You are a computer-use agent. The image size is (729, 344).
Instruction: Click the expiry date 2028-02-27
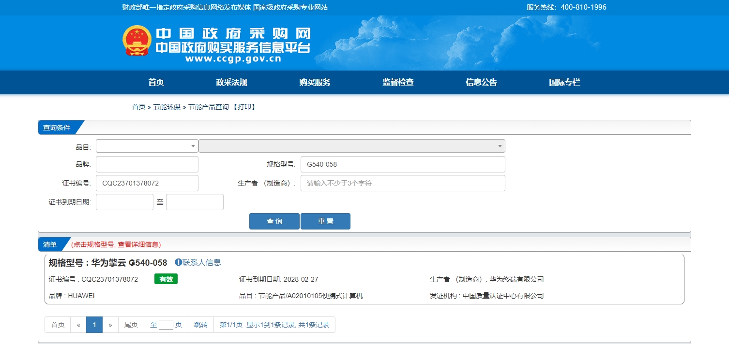[x=301, y=279]
